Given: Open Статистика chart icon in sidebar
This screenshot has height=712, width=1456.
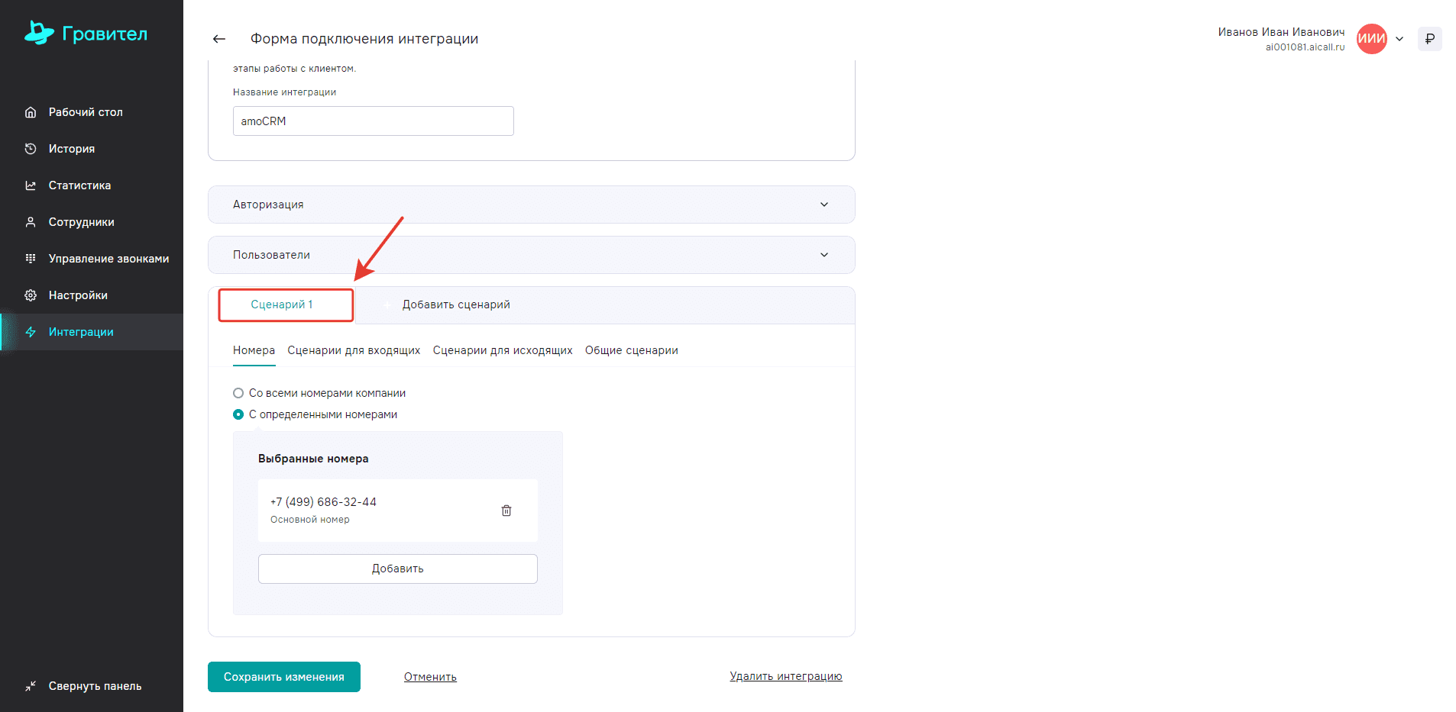Looking at the screenshot, I should click(31, 185).
